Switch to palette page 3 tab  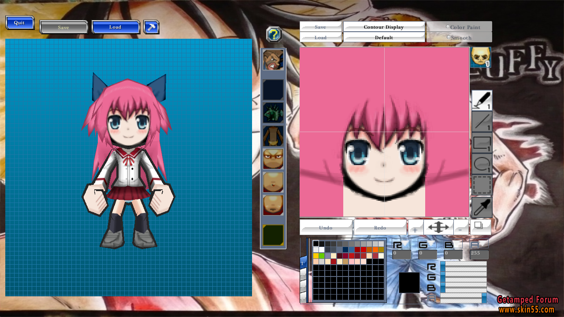303,287
